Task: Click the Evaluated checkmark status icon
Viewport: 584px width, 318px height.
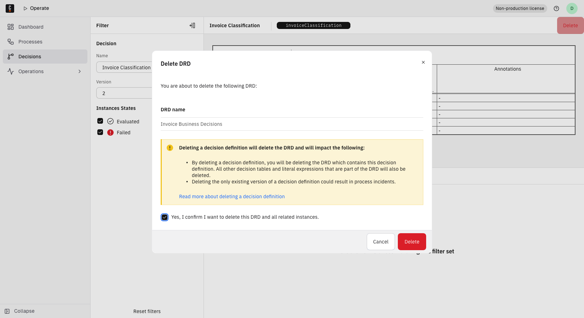Action: [110, 121]
